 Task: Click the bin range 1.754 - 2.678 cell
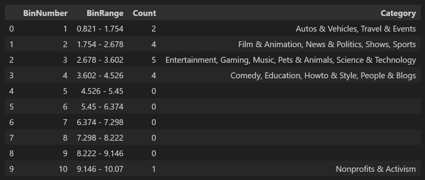point(100,44)
